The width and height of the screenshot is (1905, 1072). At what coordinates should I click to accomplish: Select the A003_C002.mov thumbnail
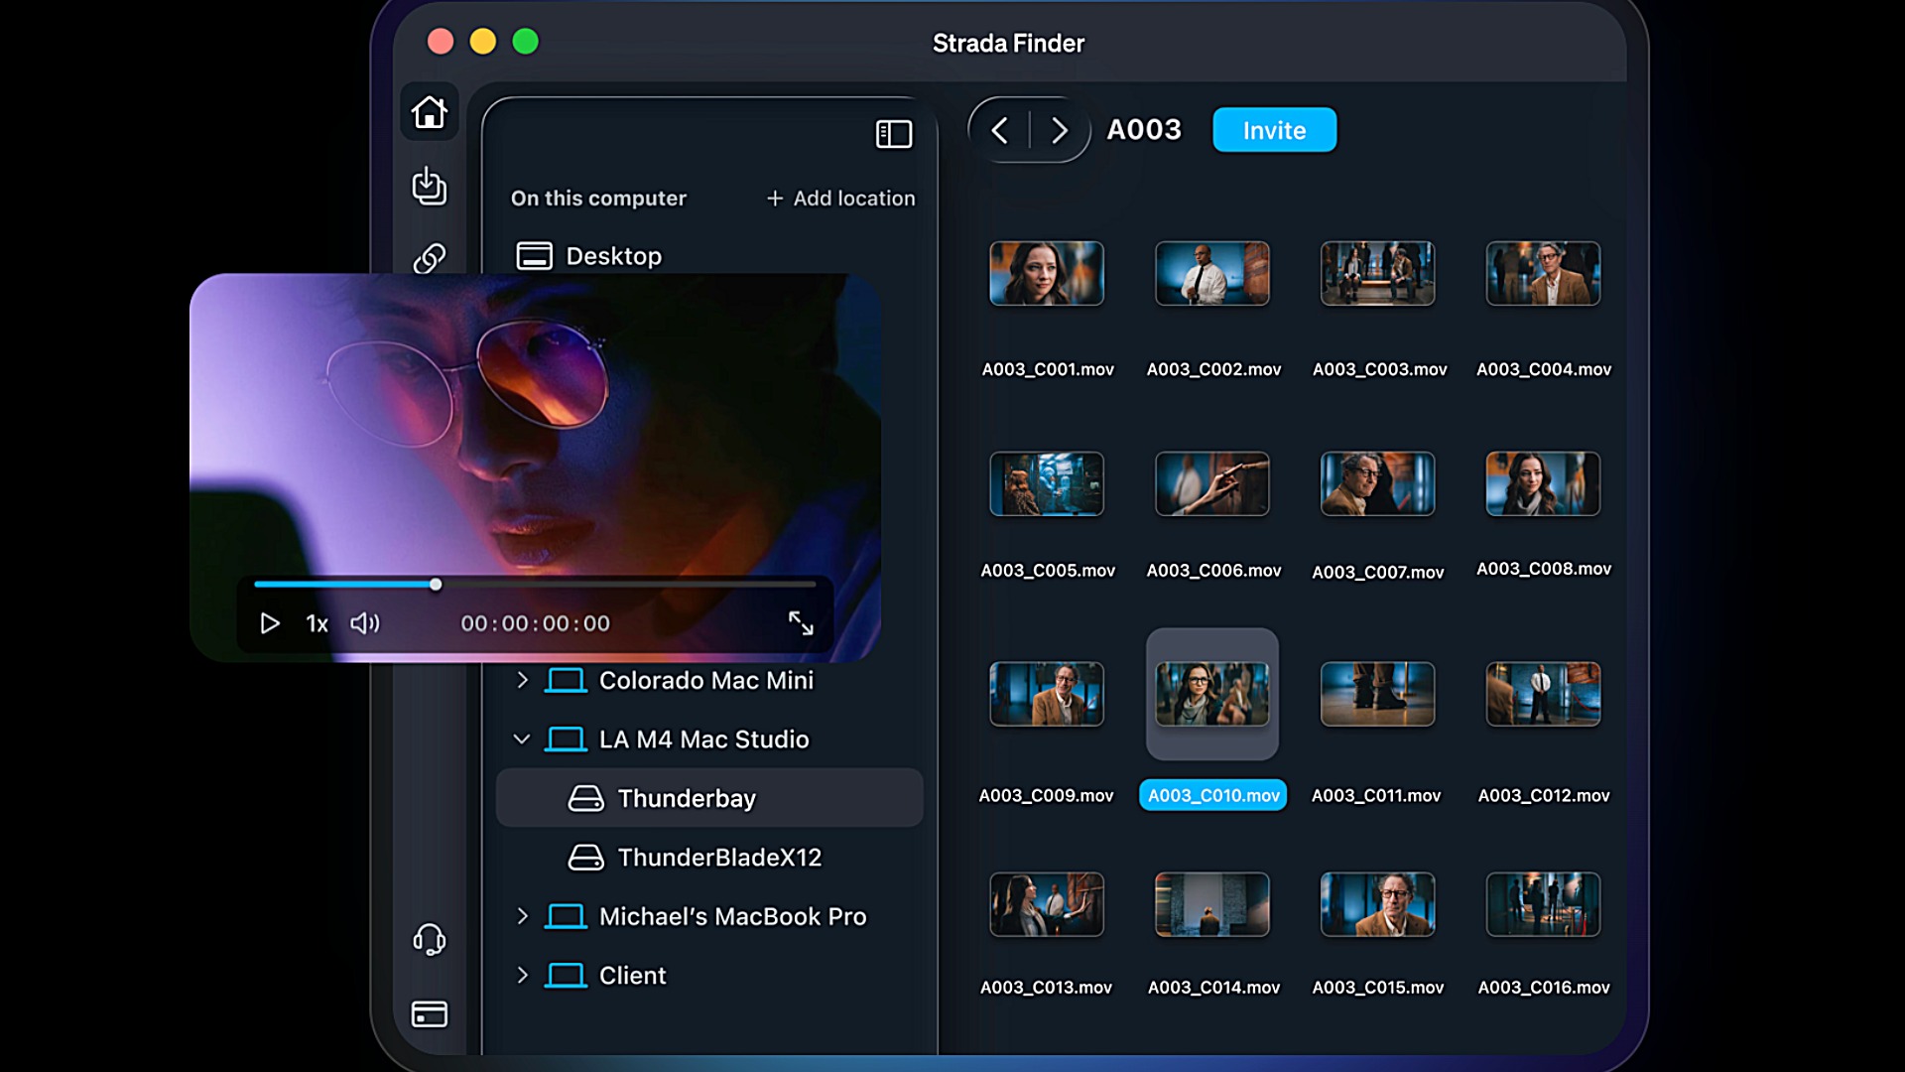click(1212, 273)
